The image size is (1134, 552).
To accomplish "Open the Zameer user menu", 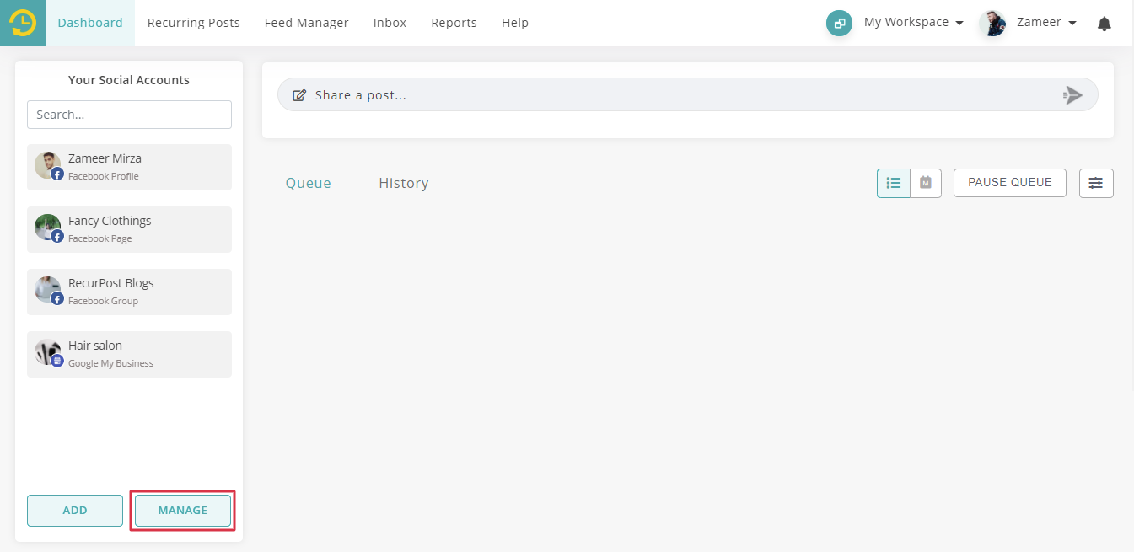I will [x=1047, y=23].
